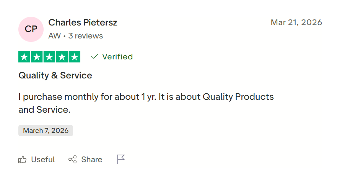This screenshot has width=342, height=174.
Task: Click the AW country label
Action: click(54, 36)
